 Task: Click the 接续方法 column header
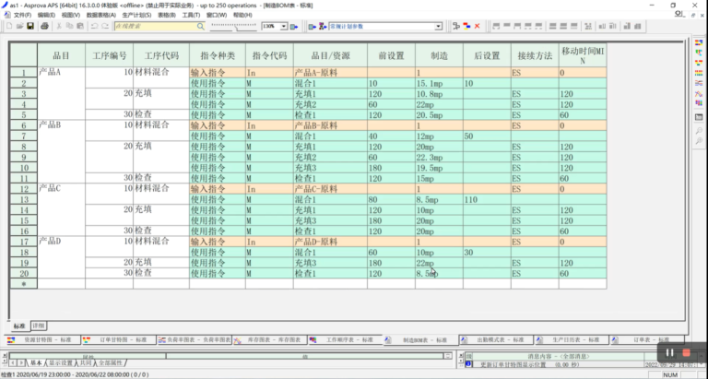535,55
